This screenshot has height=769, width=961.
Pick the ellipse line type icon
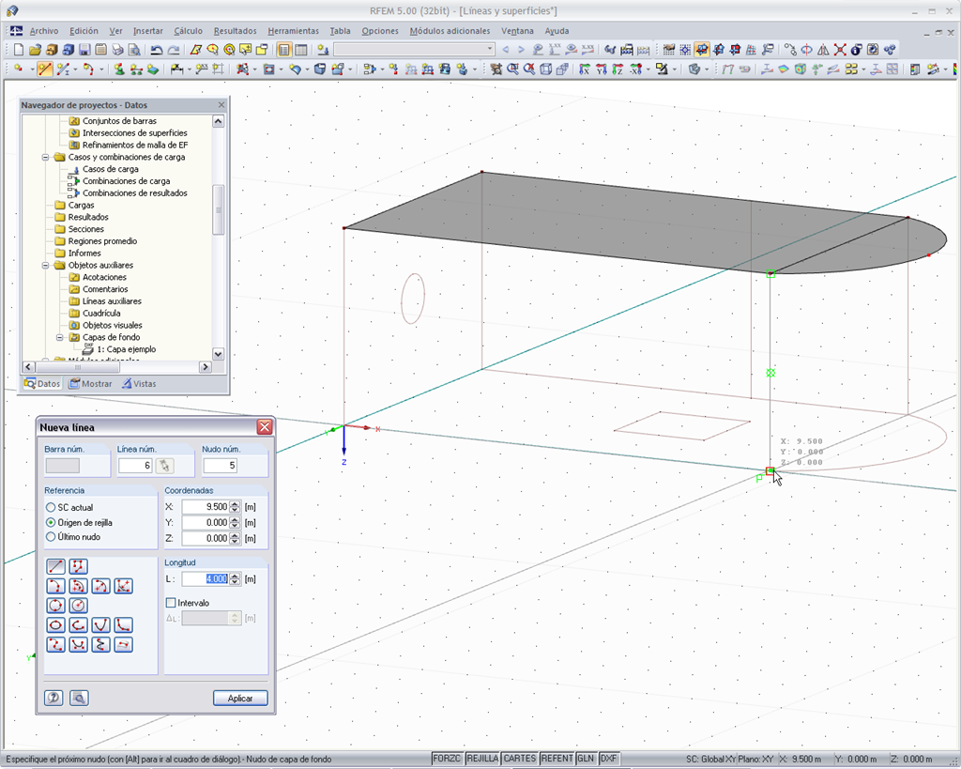point(55,625)
